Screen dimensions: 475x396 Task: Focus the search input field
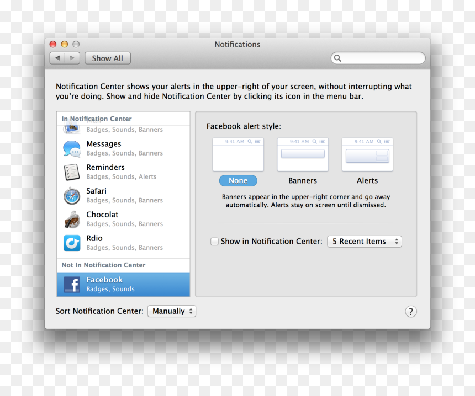(x=378, y=58)
